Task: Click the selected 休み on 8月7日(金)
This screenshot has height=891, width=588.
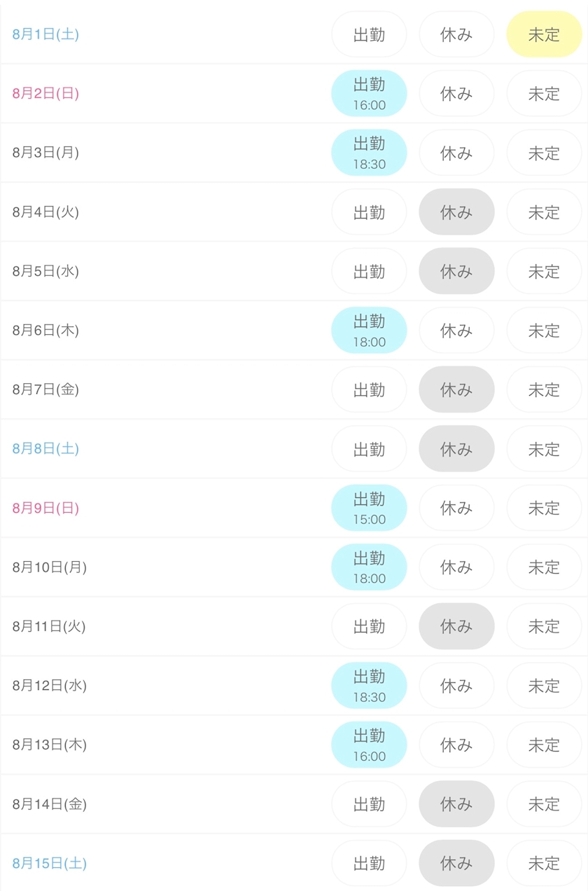Action: coord(456,389)
